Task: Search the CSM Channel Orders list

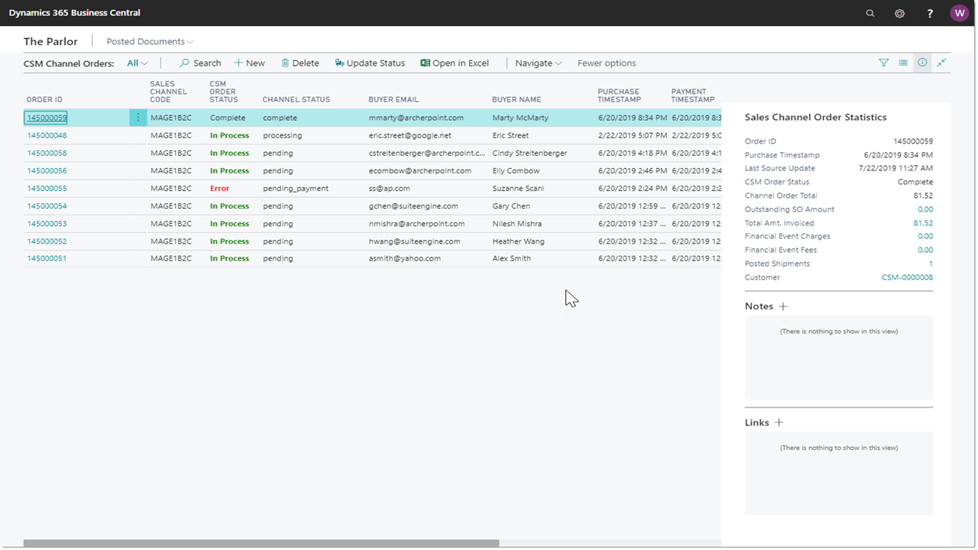Action: (x=200, y=63)
